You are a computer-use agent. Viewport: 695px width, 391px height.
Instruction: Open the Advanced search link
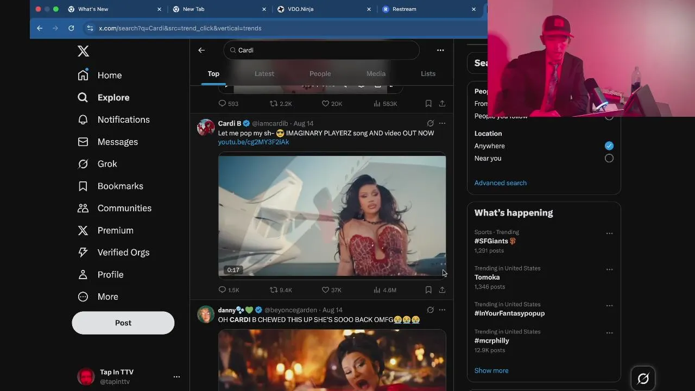point(501,183)
